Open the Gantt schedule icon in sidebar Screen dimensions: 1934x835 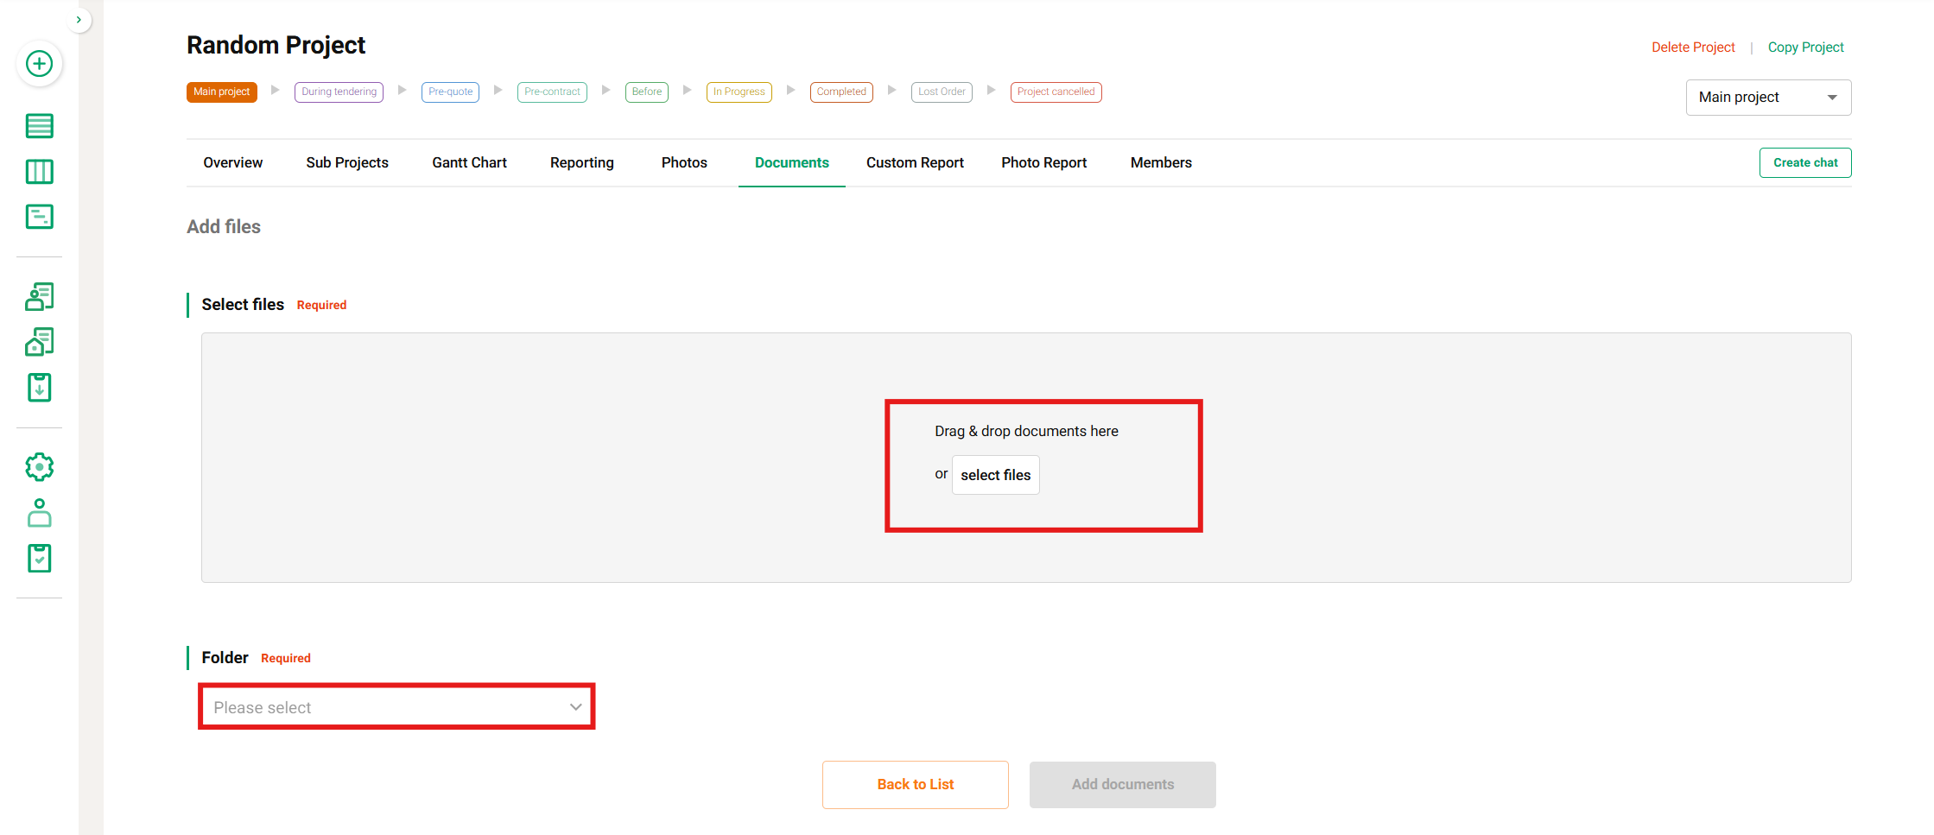39,217
